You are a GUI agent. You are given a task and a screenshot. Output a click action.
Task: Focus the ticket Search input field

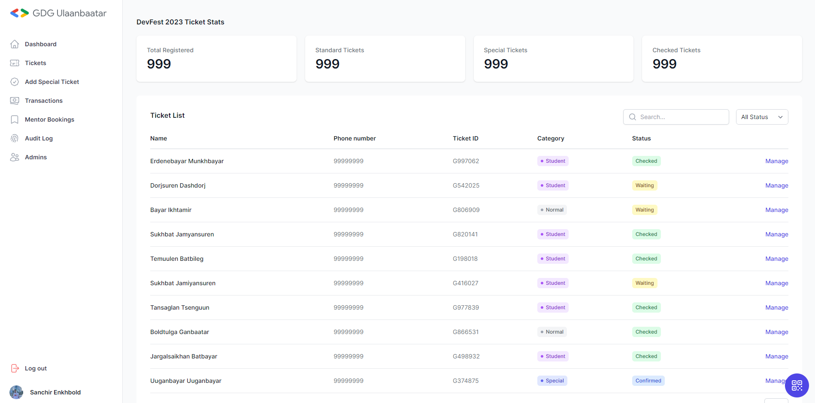[676, 117]
